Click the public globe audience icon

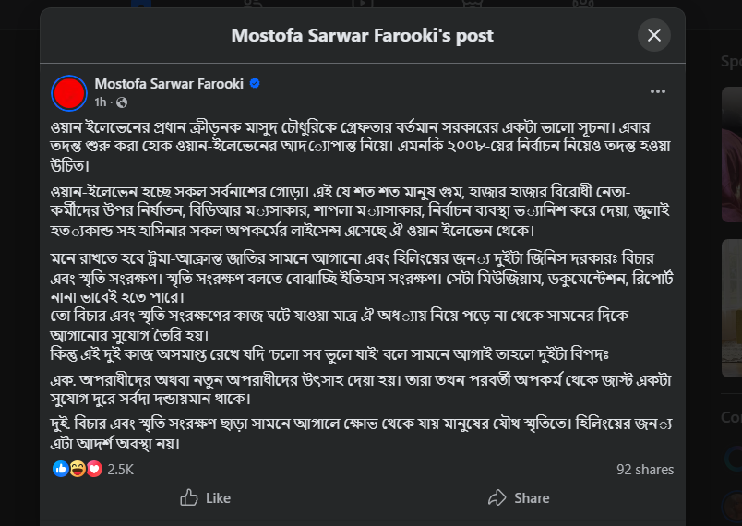point(123,102)
